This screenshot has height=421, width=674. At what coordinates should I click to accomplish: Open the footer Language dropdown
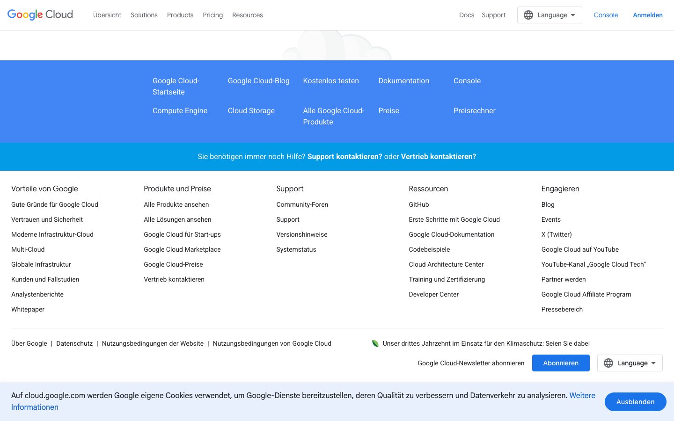[x=630, y=363]
